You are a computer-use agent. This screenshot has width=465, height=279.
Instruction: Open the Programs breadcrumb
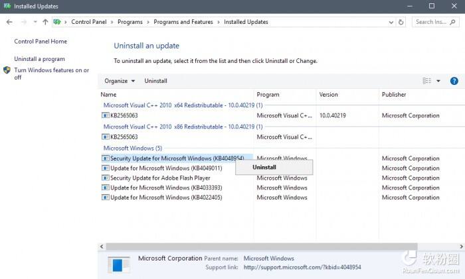(x=130, y=22)
